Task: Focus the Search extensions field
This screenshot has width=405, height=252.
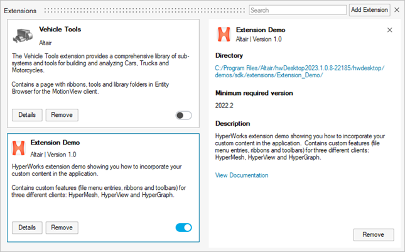Action: click(297, 10)
